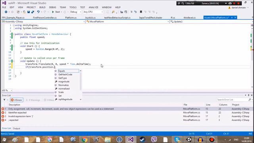Collapse the MovePlatform class at line 4

tap(14, 34)
